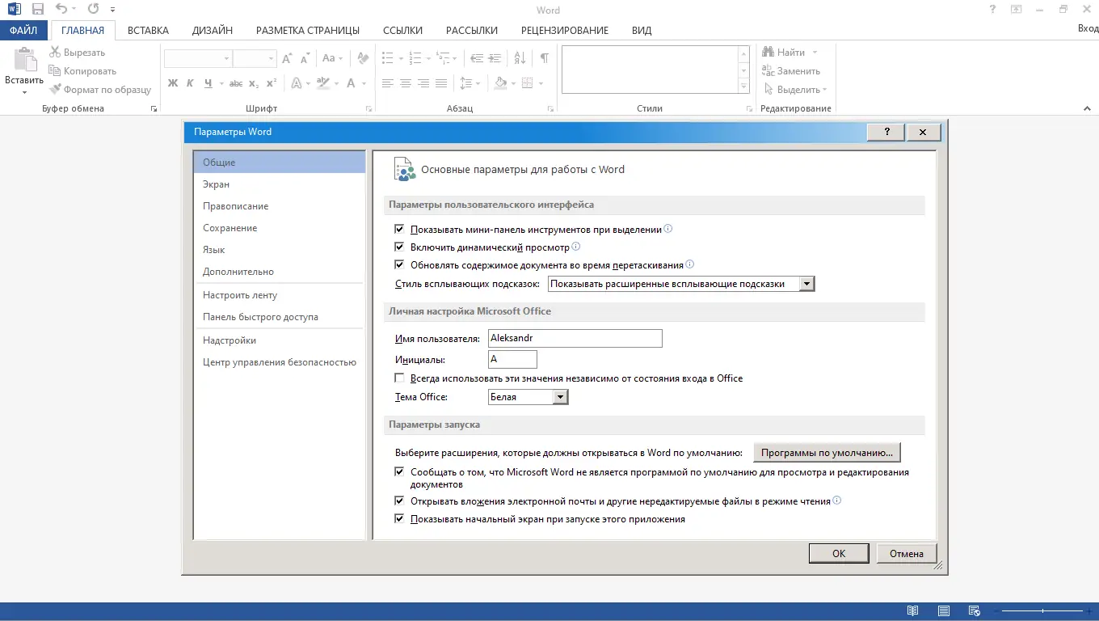Viewport: 1099px width, 621px height.
Task: Click the Increase font size icon
Action: pos(288,59)
